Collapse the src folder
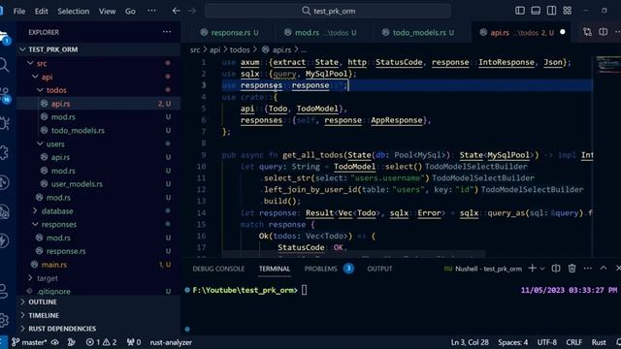621x349 pixels. [99, 63]
